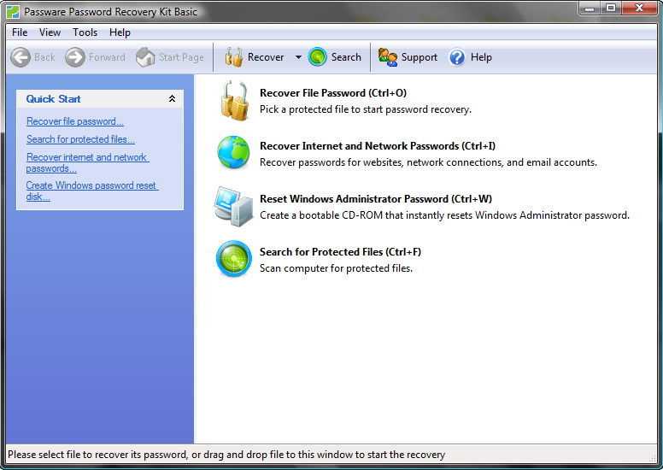Viewport: 663px width, 470px height.
Task: Click the 'Recover' toolbar label
Action: click(x=266, y=57)
